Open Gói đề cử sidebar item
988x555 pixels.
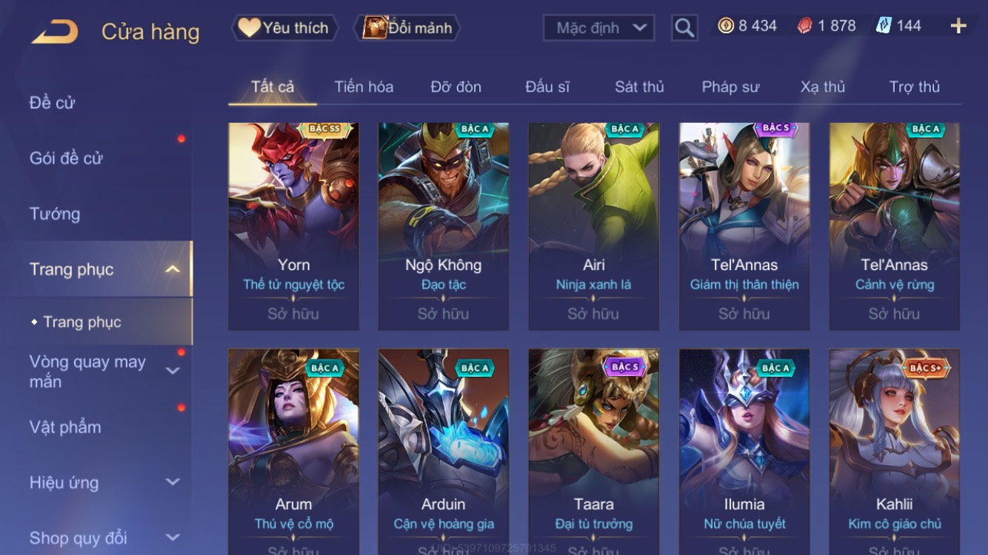point(66,158)
